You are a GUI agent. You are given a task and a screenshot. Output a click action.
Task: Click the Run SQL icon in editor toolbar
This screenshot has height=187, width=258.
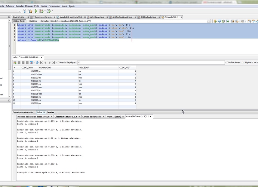(215, 21)
